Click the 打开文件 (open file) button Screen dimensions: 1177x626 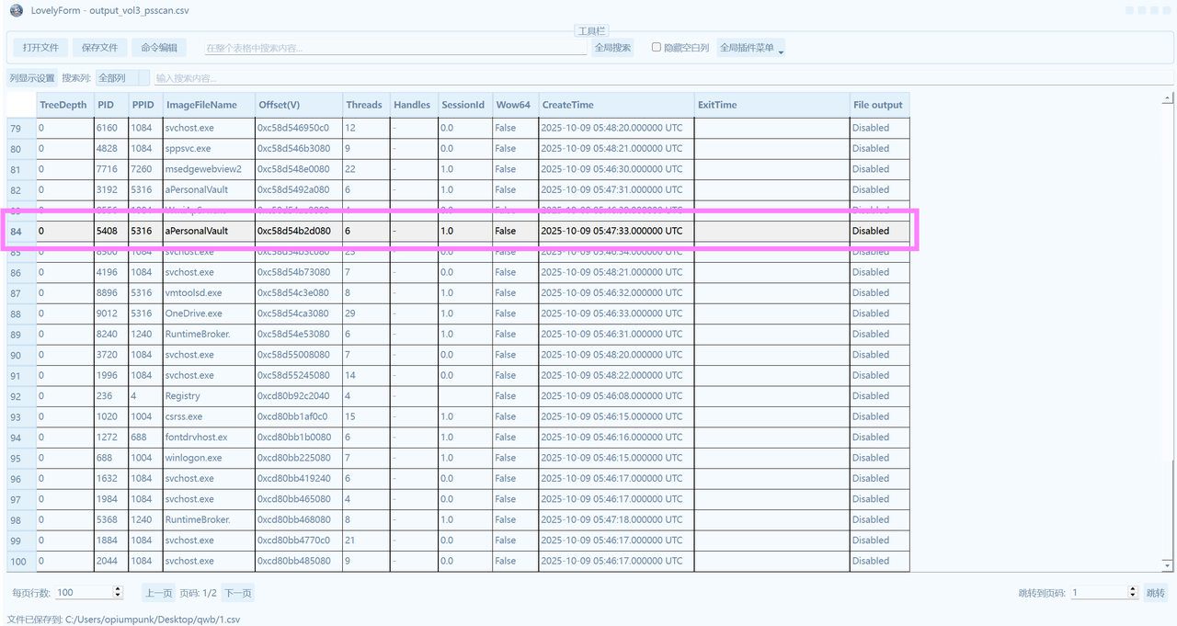[x=40, y=48]
